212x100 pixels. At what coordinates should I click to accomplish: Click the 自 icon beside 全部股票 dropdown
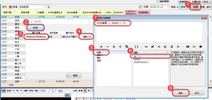point(49,7)
